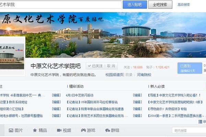Open the 院青年联合会换届晚会现场速递 post

95,109
